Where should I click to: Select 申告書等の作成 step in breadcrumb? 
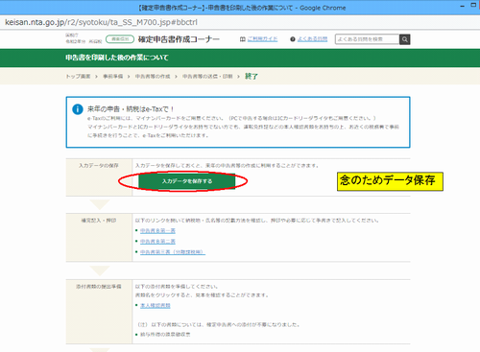[x=153, y=77]
